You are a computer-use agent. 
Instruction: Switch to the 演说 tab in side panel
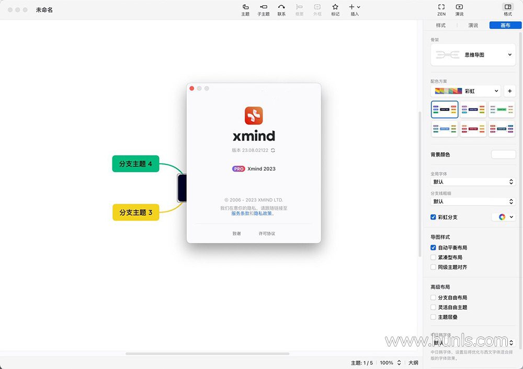click(x=473, y=25)
